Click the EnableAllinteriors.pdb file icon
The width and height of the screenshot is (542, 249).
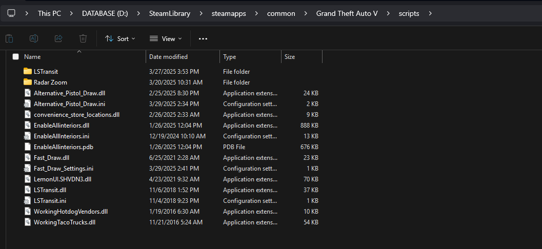tap(28, 147)
